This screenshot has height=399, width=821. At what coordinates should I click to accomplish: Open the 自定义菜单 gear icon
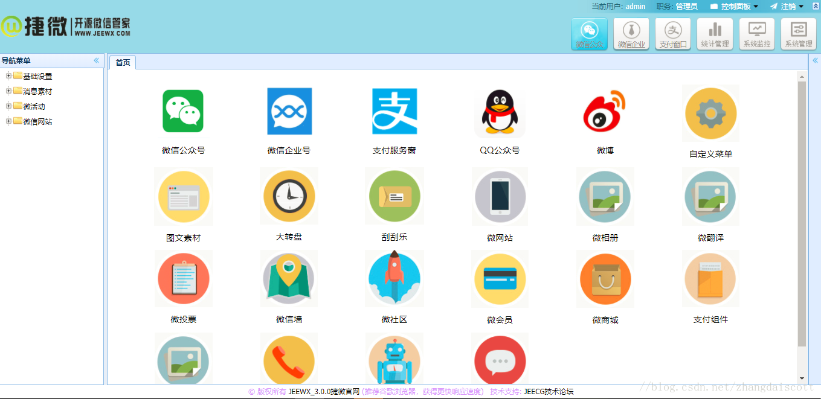point(710,113)
